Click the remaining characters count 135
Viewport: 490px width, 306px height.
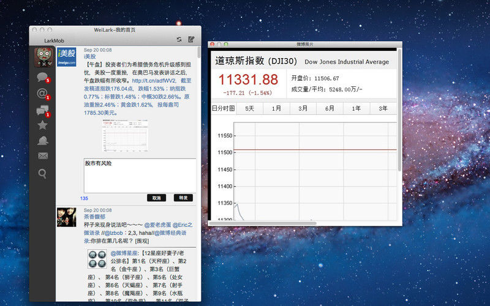click(84, 198)
